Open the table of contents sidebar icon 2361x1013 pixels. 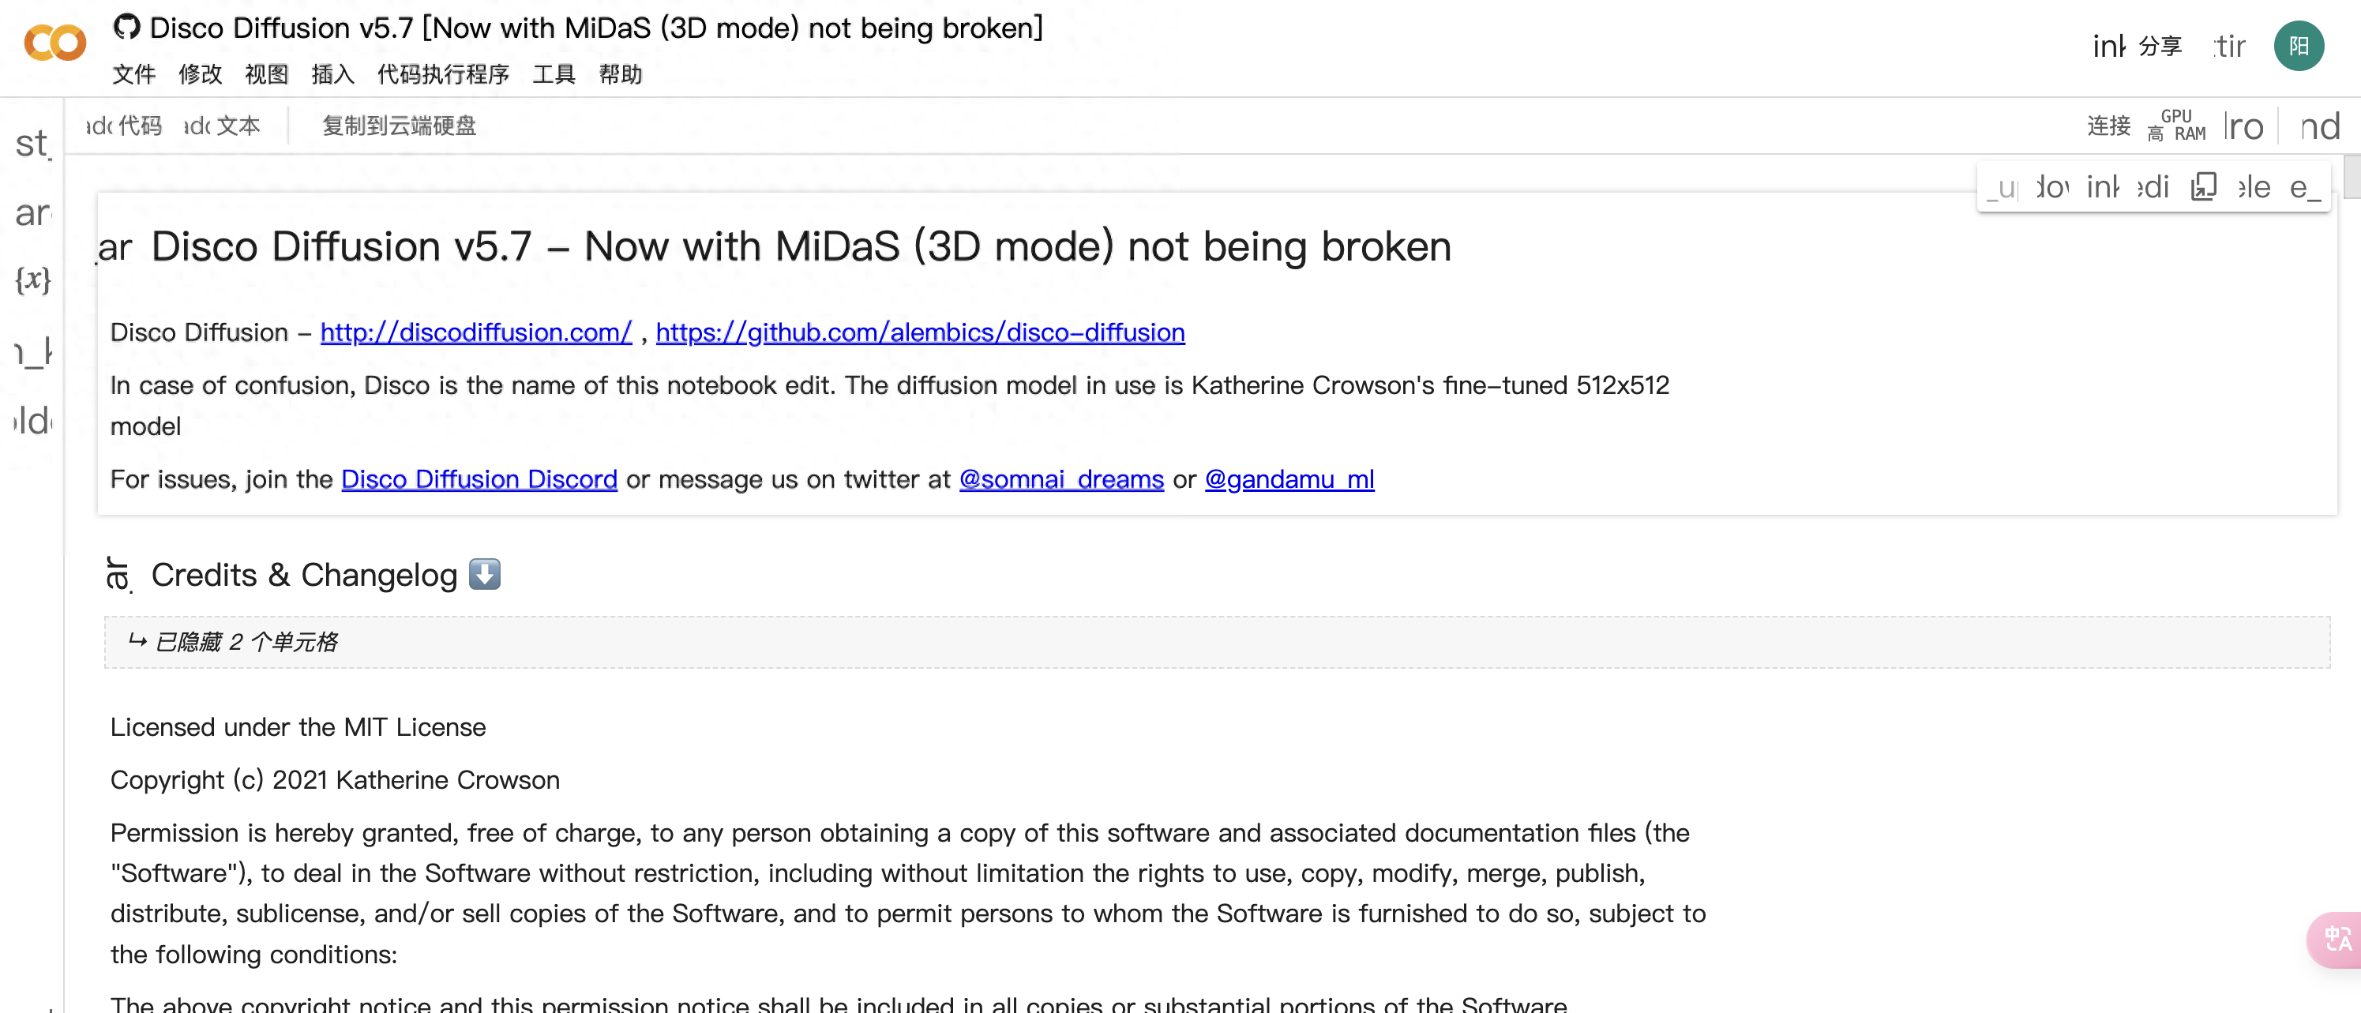pyautogui.click(x=32, y=142)
